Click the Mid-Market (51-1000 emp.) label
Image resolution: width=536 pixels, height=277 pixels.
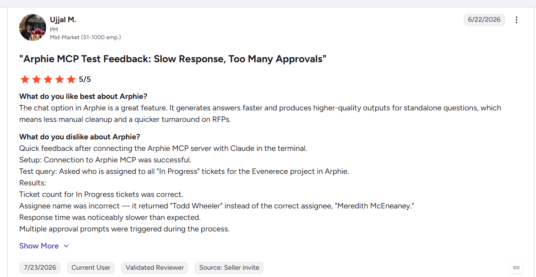point(85,37)
